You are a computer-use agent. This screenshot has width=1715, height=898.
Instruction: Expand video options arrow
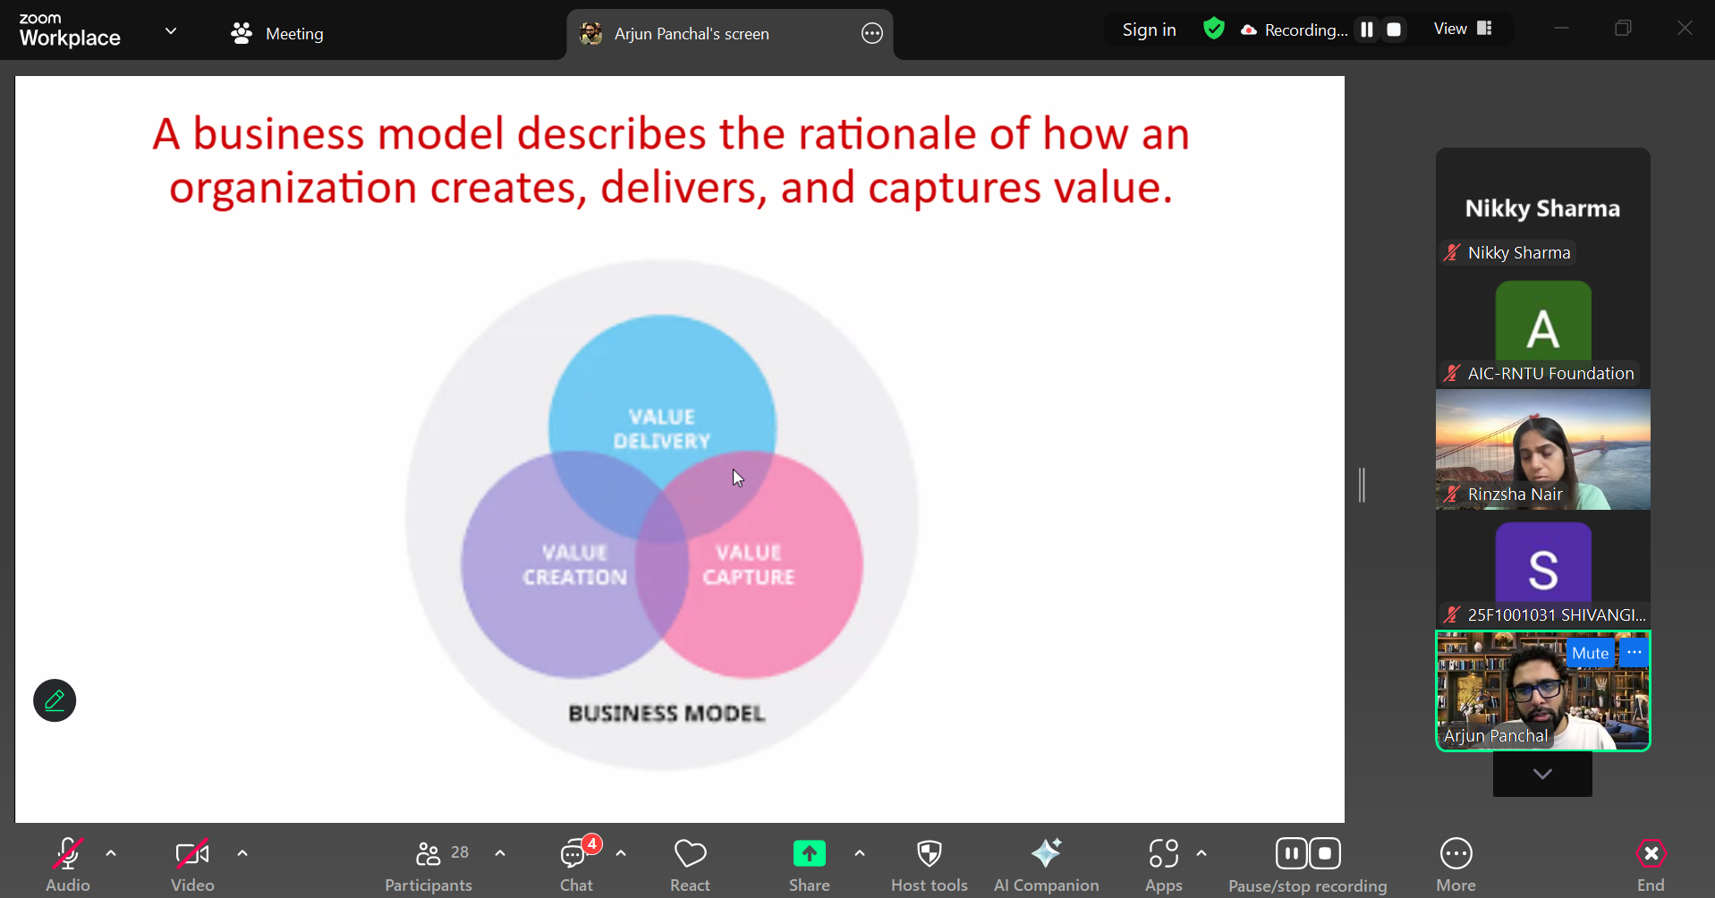click(x=242, y=853)
